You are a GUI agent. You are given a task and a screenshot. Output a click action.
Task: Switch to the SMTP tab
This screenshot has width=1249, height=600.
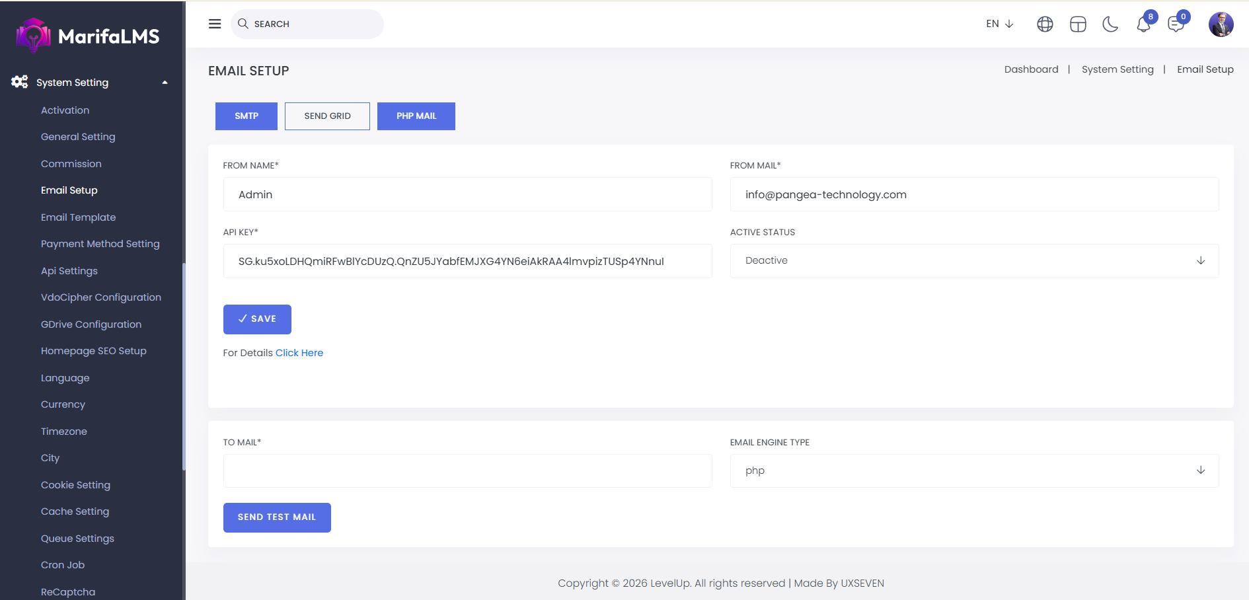click(x=246, y=116)
